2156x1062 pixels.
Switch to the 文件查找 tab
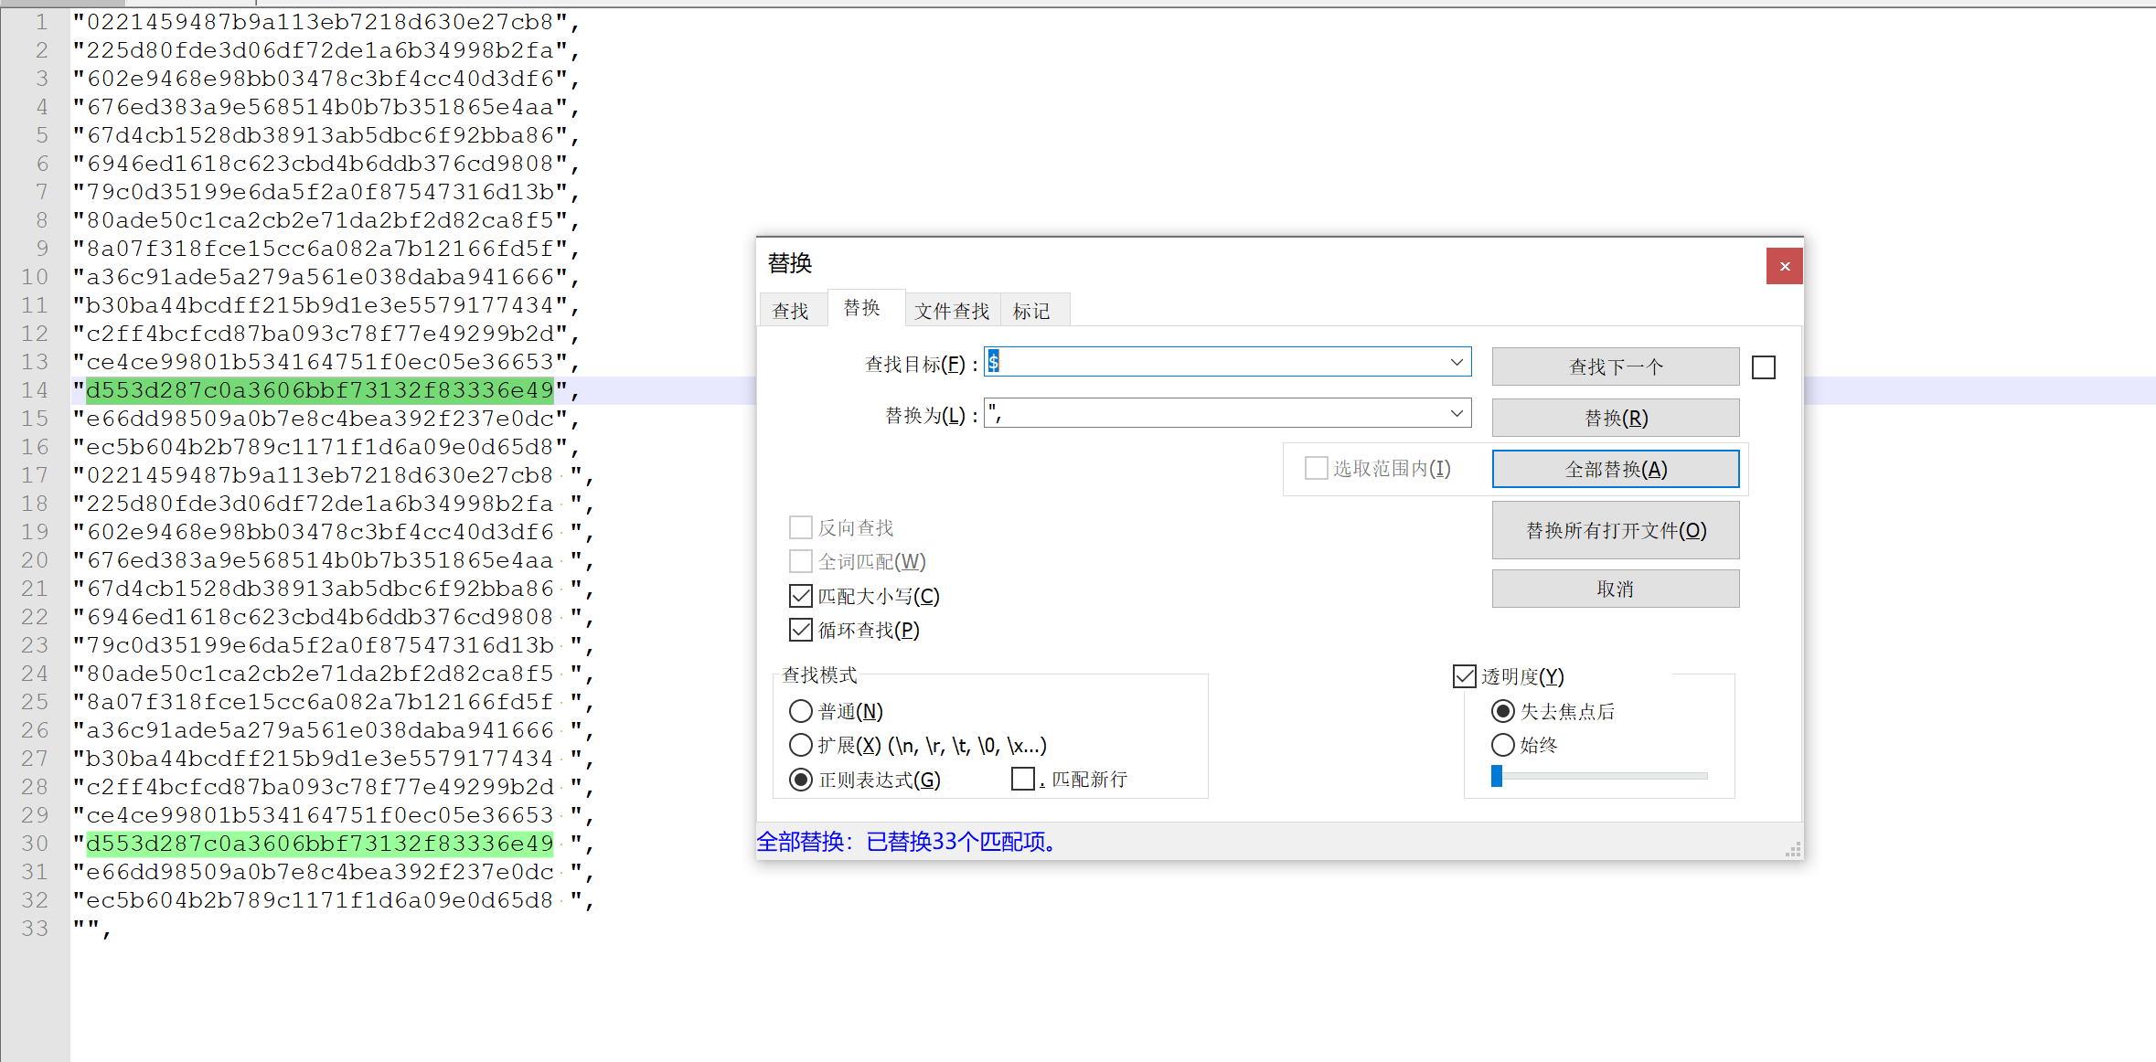tap(951, 310)
